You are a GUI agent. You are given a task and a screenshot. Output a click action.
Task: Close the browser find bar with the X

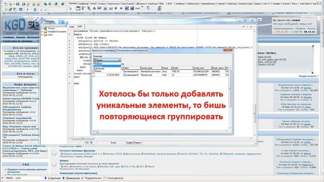tap(3, 178)
